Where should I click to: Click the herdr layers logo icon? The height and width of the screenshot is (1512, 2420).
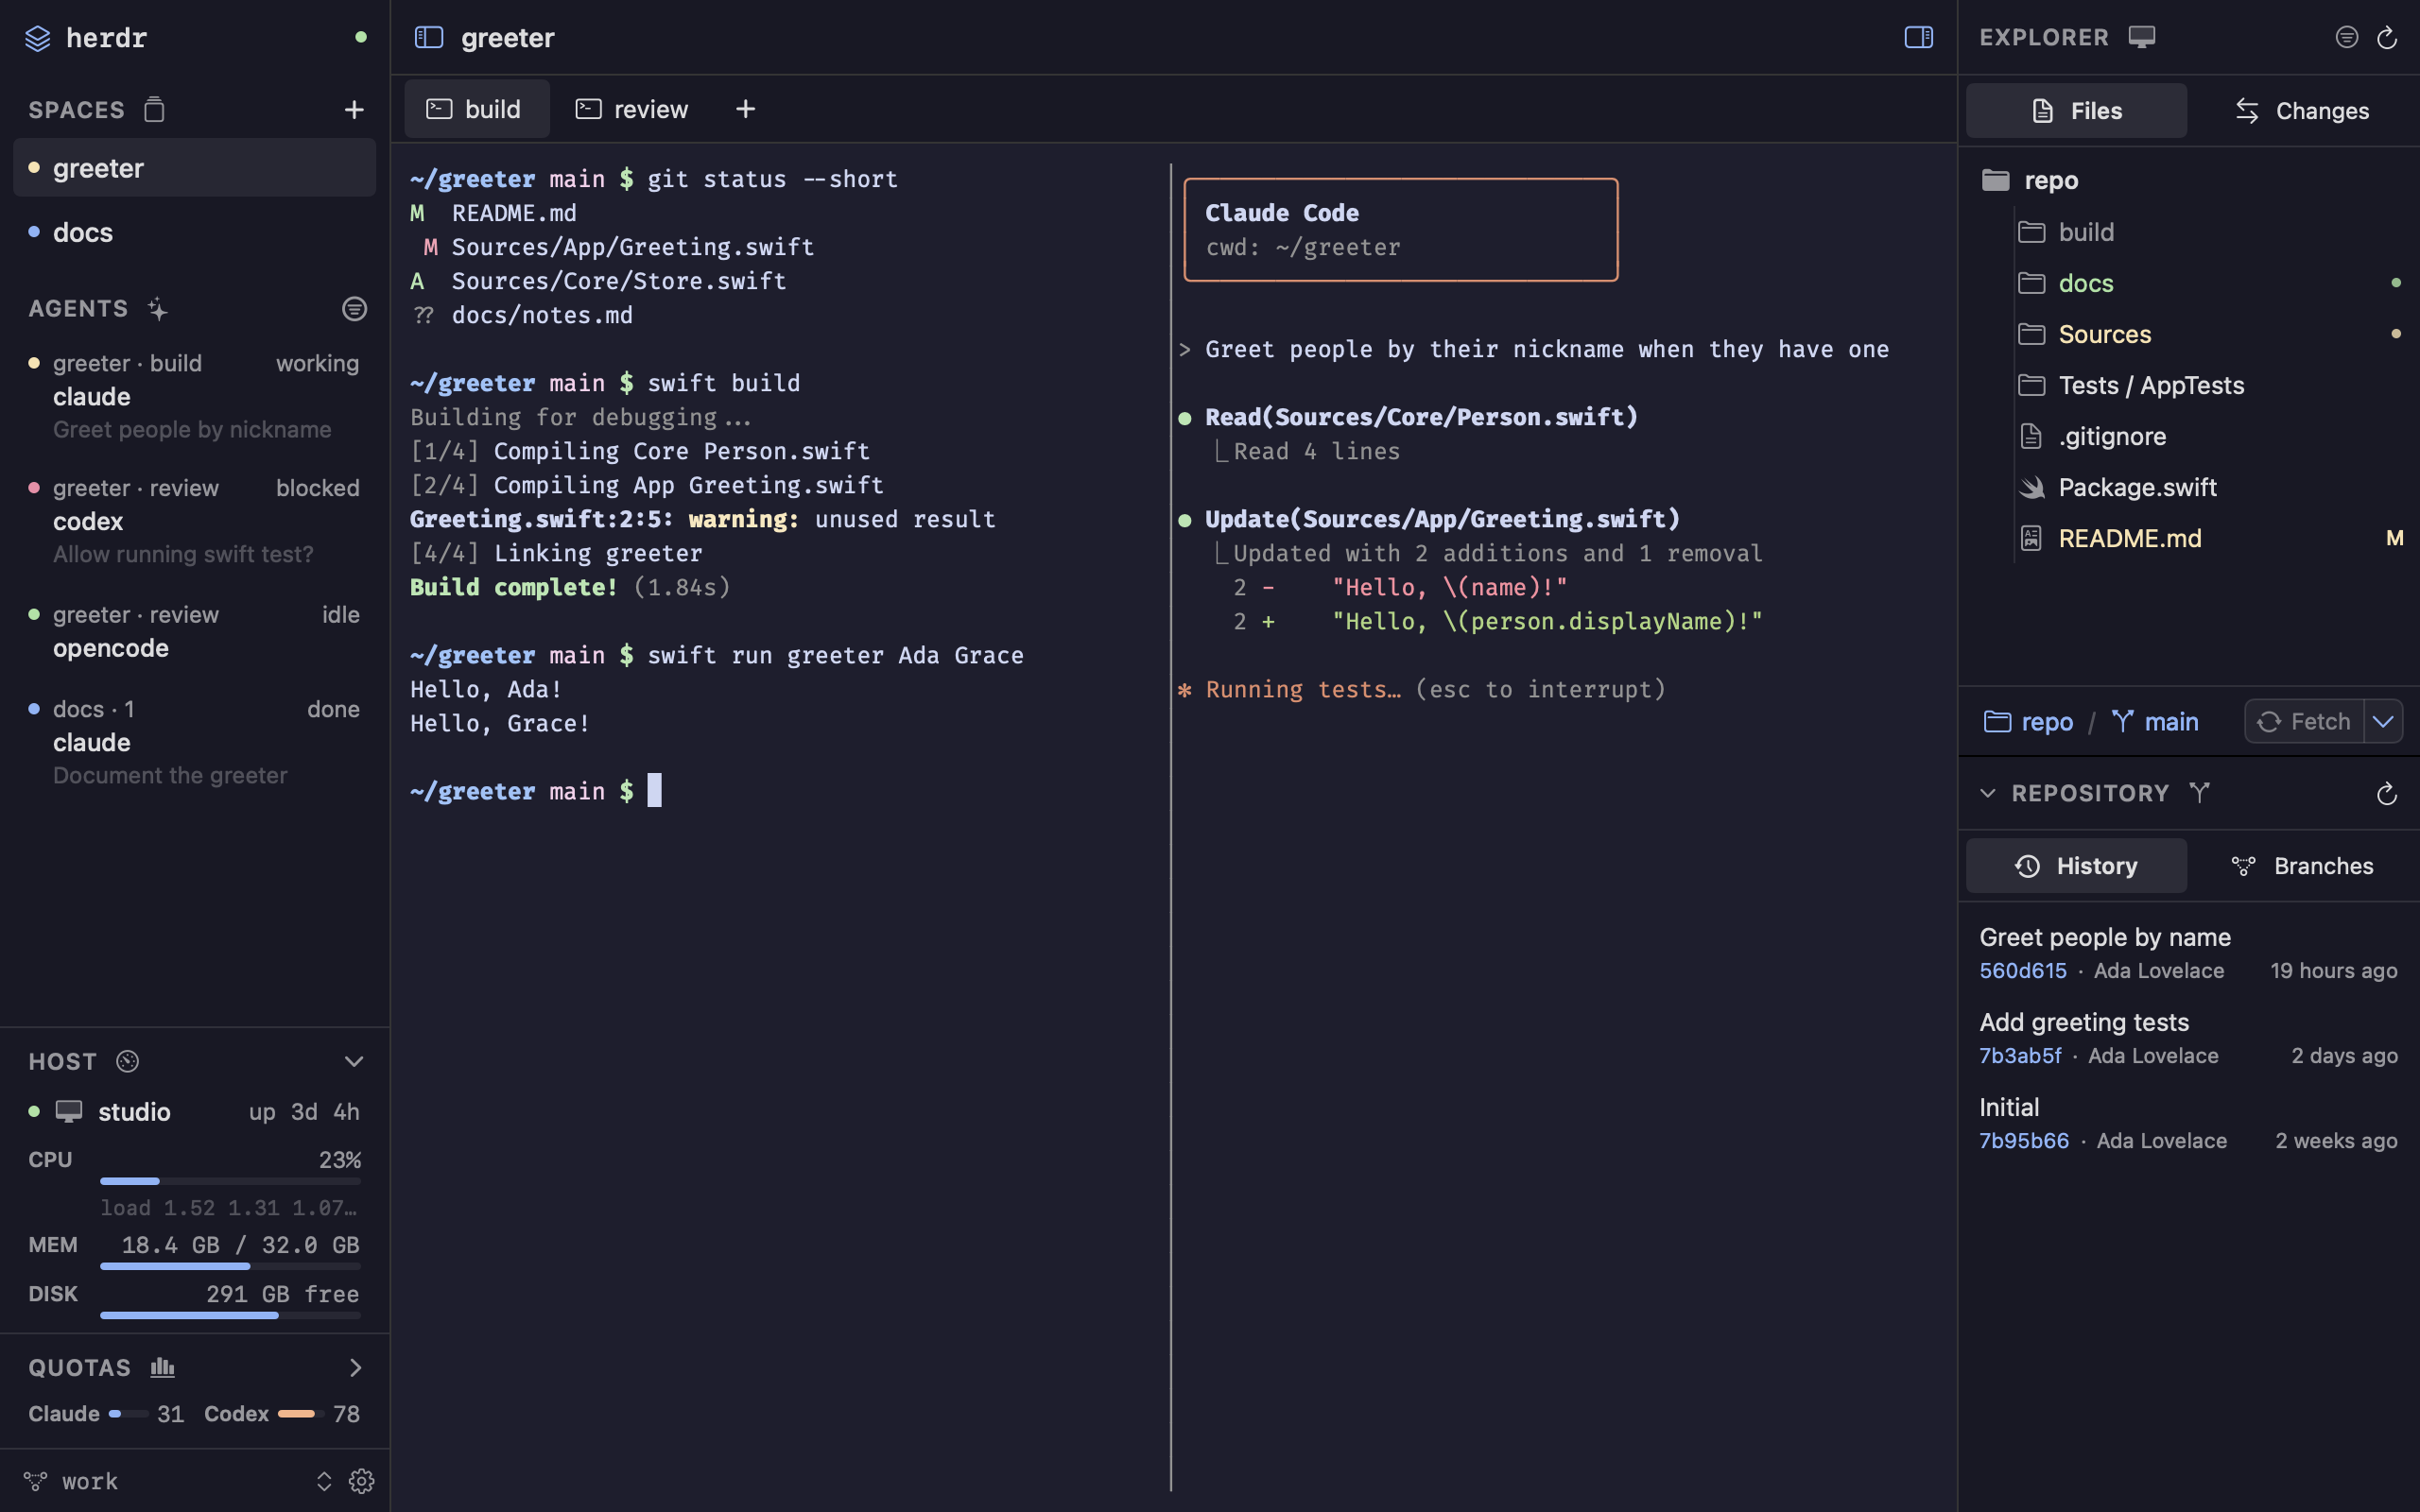point(37,38)
